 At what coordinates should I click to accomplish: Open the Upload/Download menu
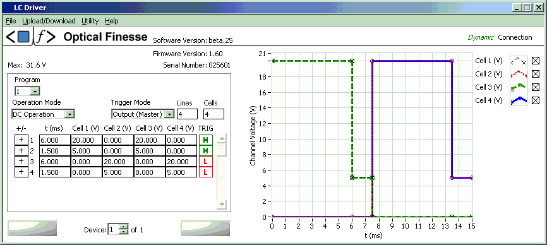(49, 21)
